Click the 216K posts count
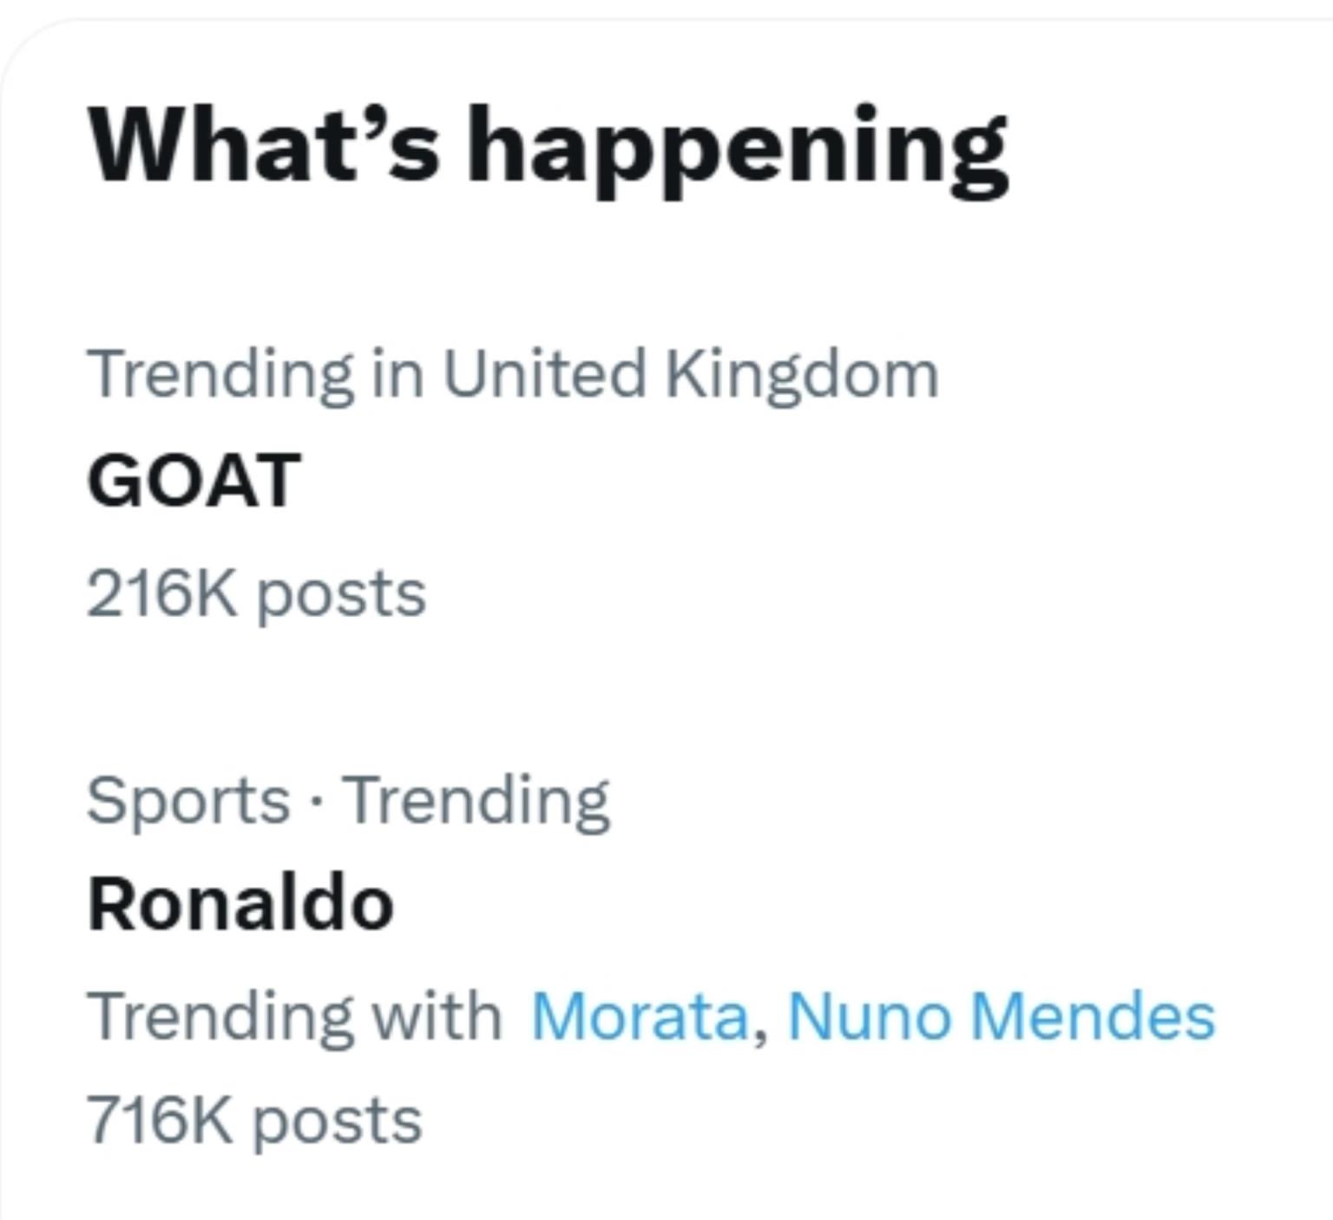 [256, 594]
